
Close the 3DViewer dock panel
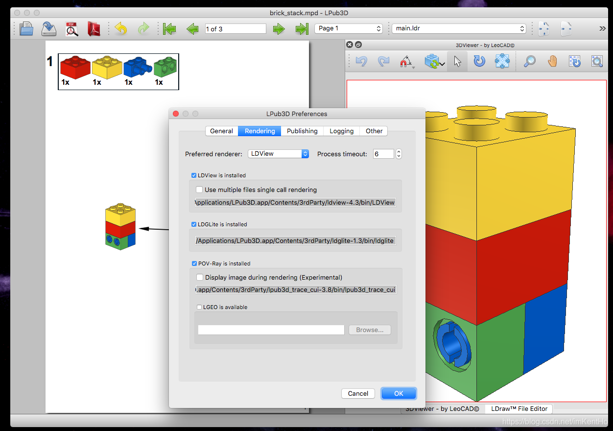point(350,45)
